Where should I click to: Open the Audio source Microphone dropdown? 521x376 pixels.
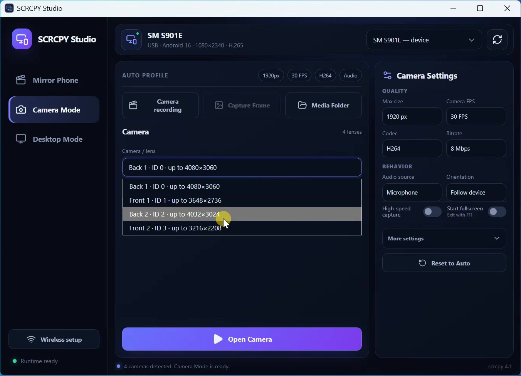point(412,192)
